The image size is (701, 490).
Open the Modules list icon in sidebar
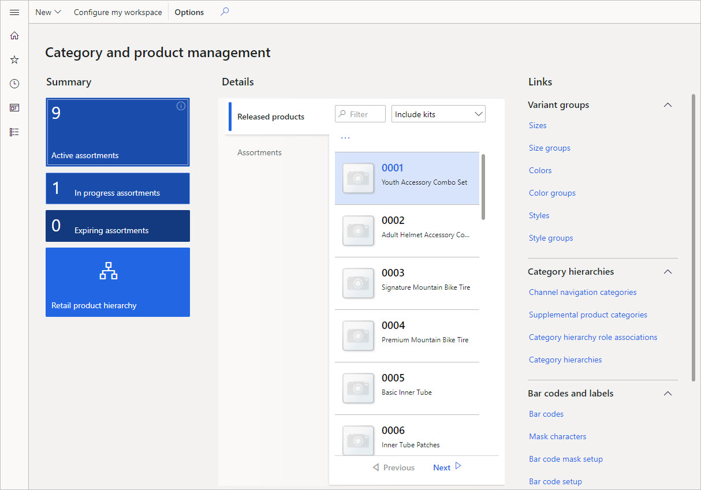(14, 132)
